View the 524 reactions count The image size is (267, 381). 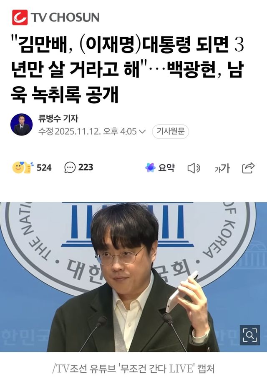44,168
